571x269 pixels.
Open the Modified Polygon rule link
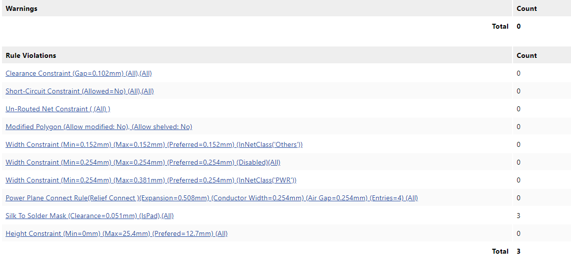(99, 127)
